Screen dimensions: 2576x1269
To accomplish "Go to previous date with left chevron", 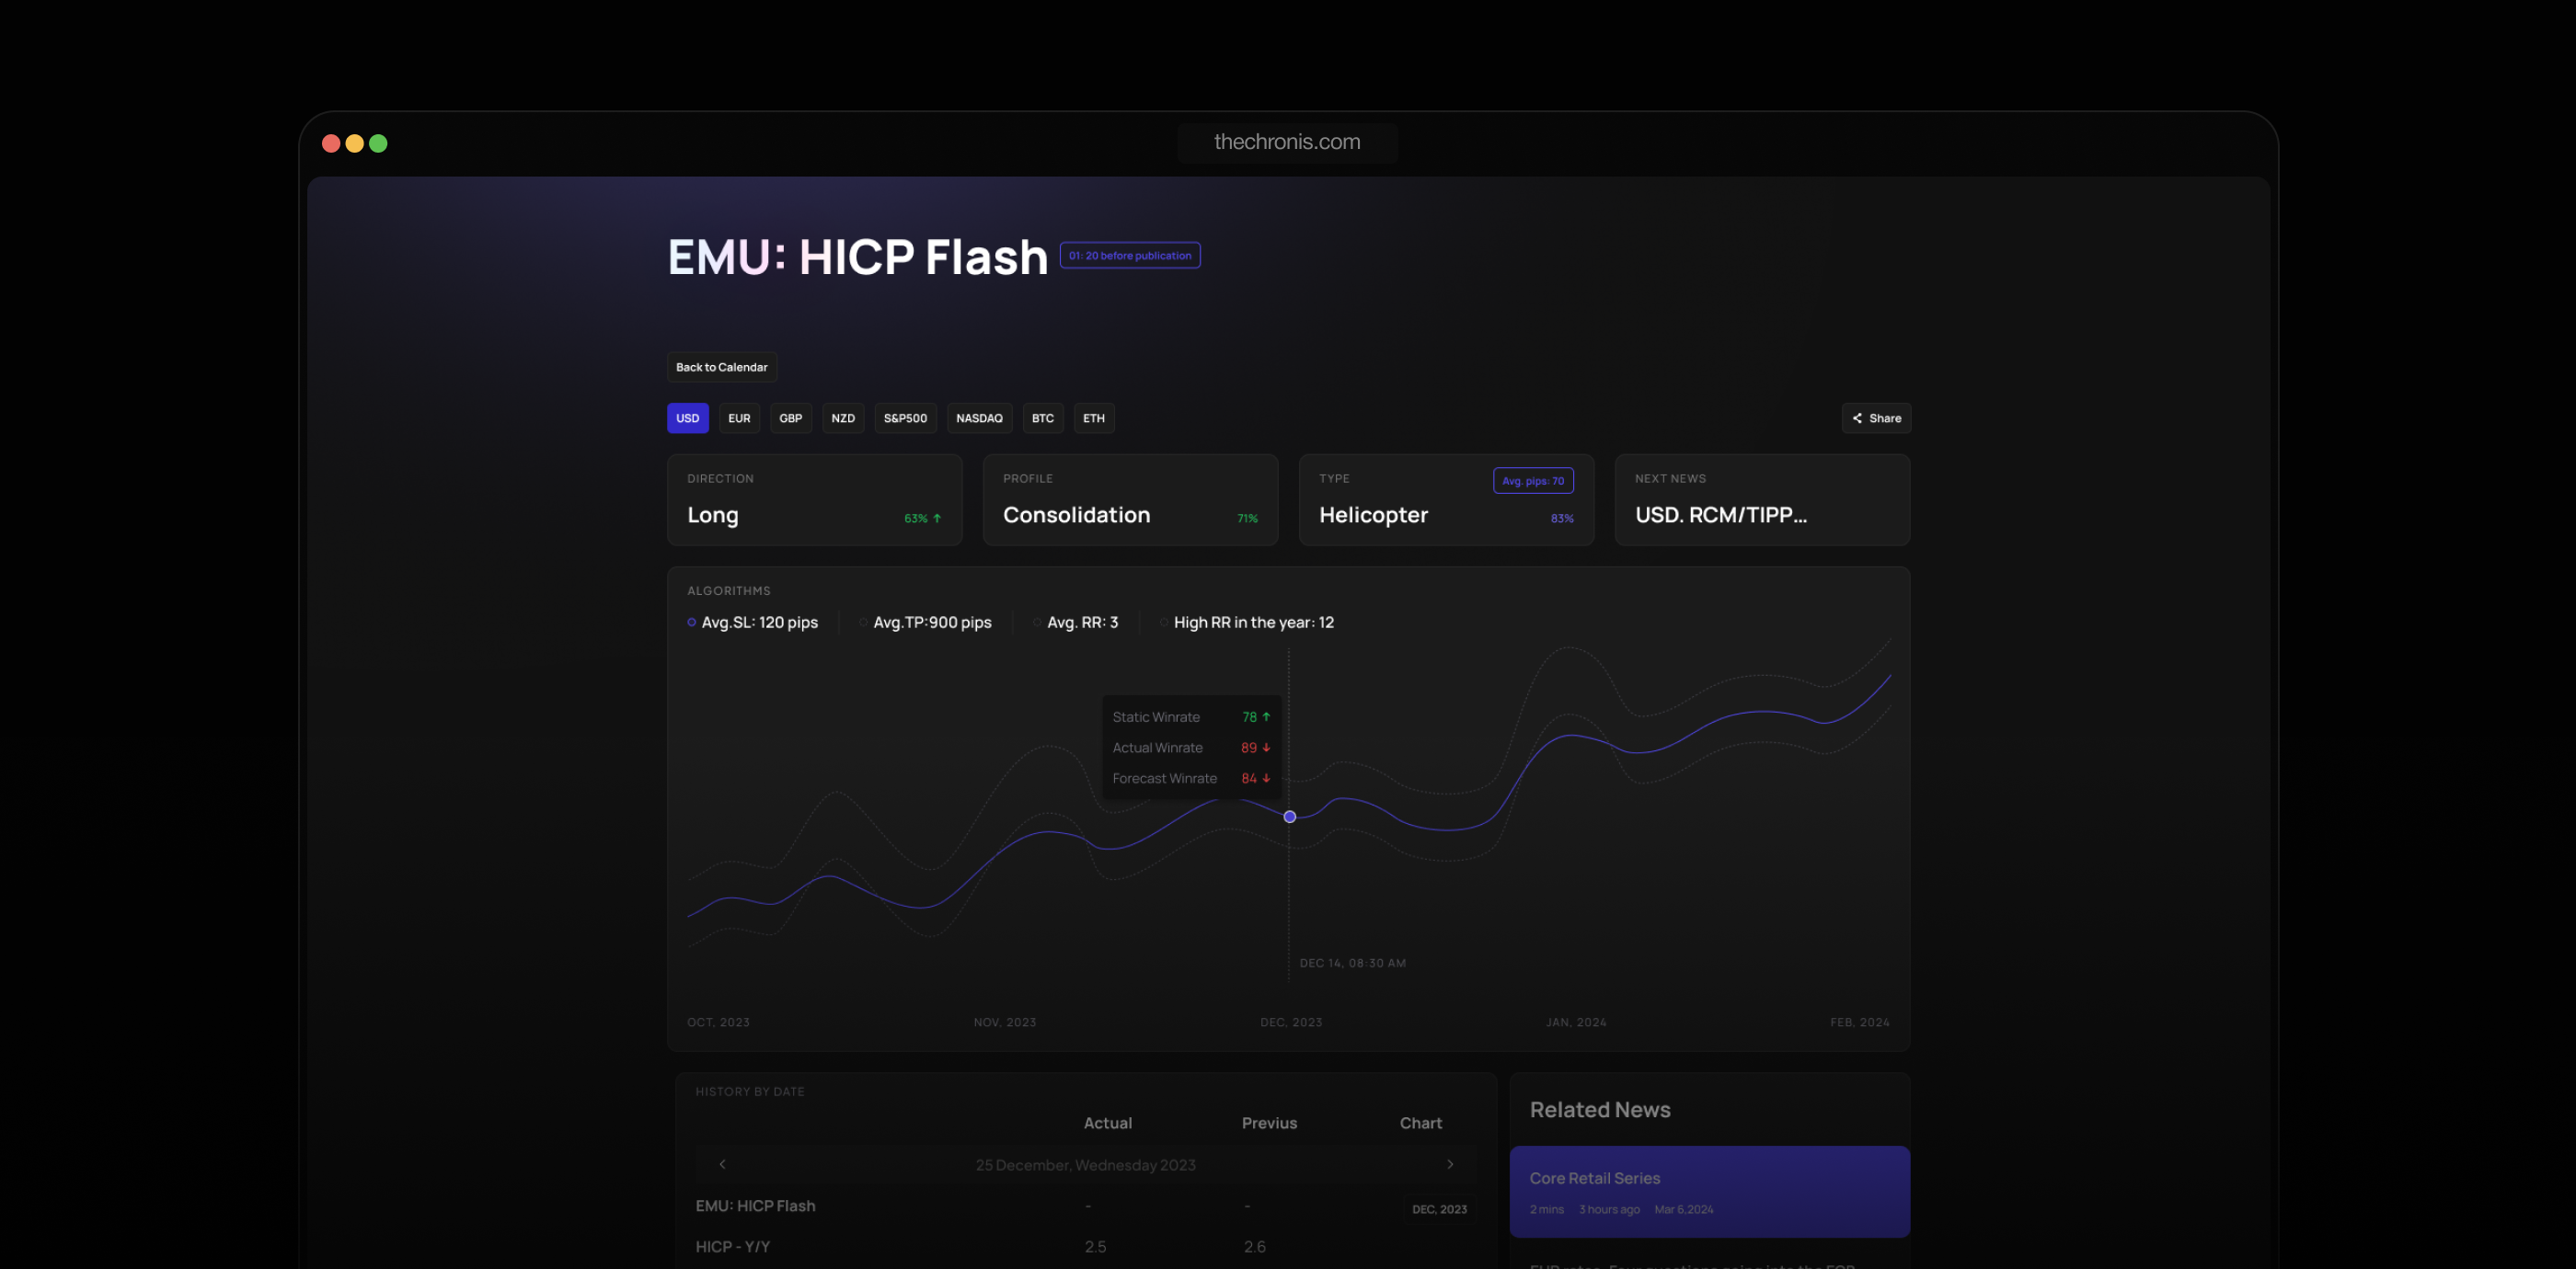I will (x=722, y=1164).
